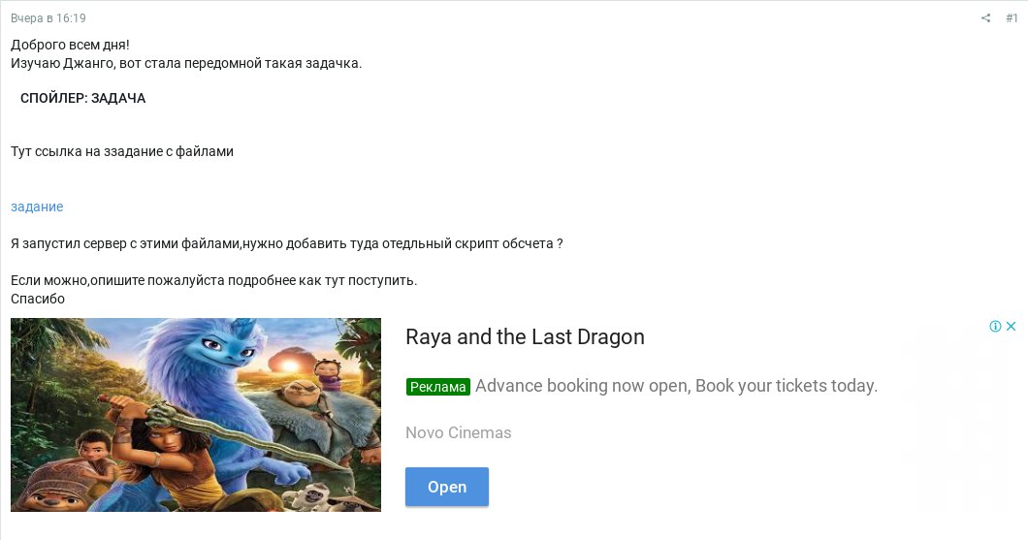Click the Open button in the ad
Viewport: 1028px width, 540px height.
(x=446, y=487)
